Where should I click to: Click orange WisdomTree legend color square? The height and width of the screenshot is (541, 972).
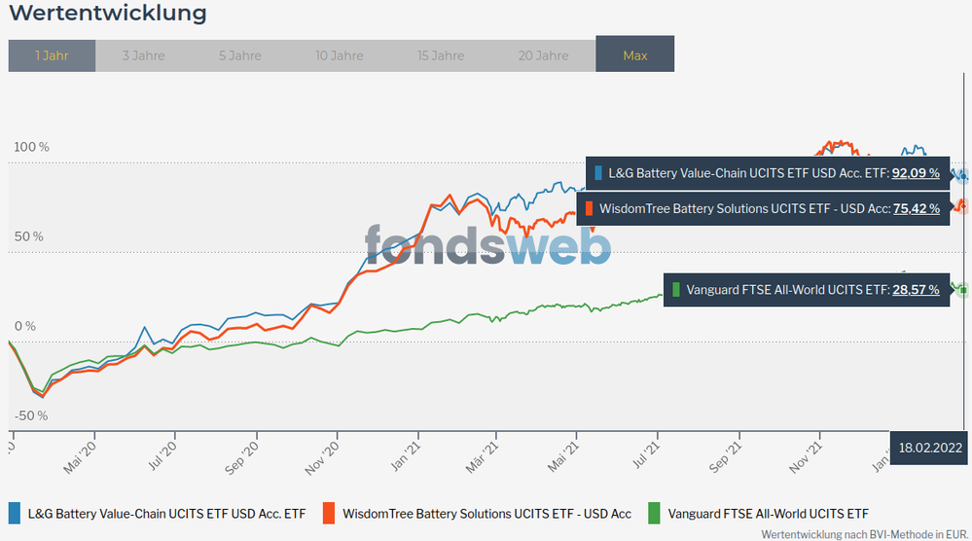(x=329, y=513)
